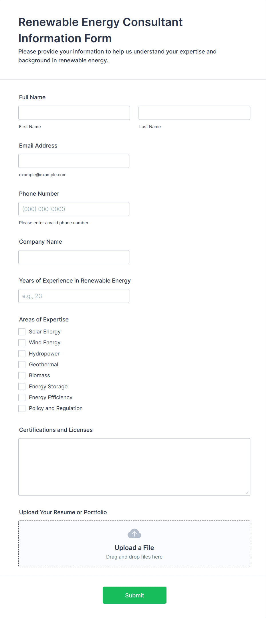This screenshot has height=618, width=266.
Task: Click the Certifications and Licenses textarea
Action: 134,467
